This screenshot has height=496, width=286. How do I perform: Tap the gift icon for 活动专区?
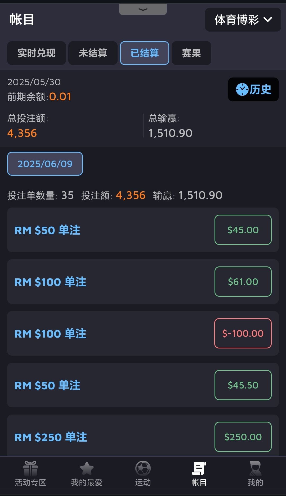30,468
